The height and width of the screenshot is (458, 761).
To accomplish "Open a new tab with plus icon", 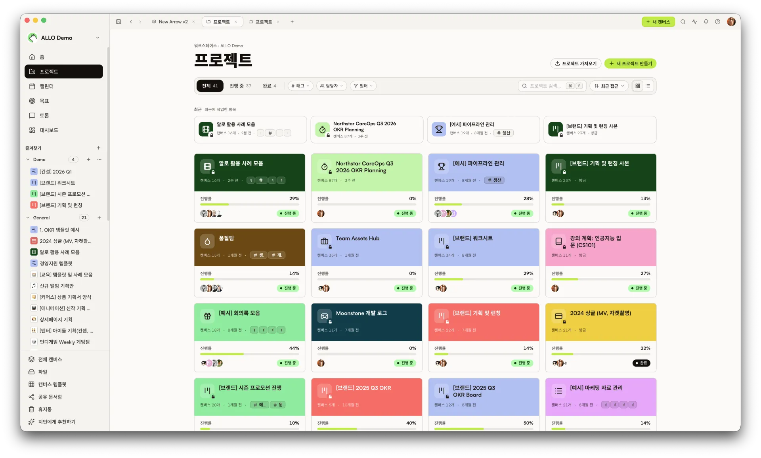I will (292, 22).
